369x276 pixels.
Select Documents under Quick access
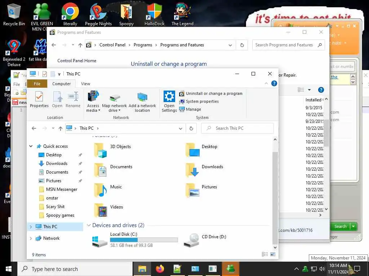click(x=57, y=172)
